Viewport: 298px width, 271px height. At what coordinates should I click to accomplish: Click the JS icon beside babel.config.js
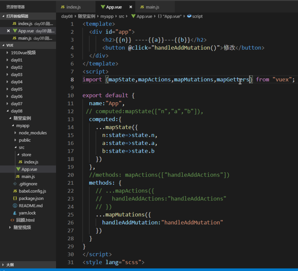tap(15, 191)
